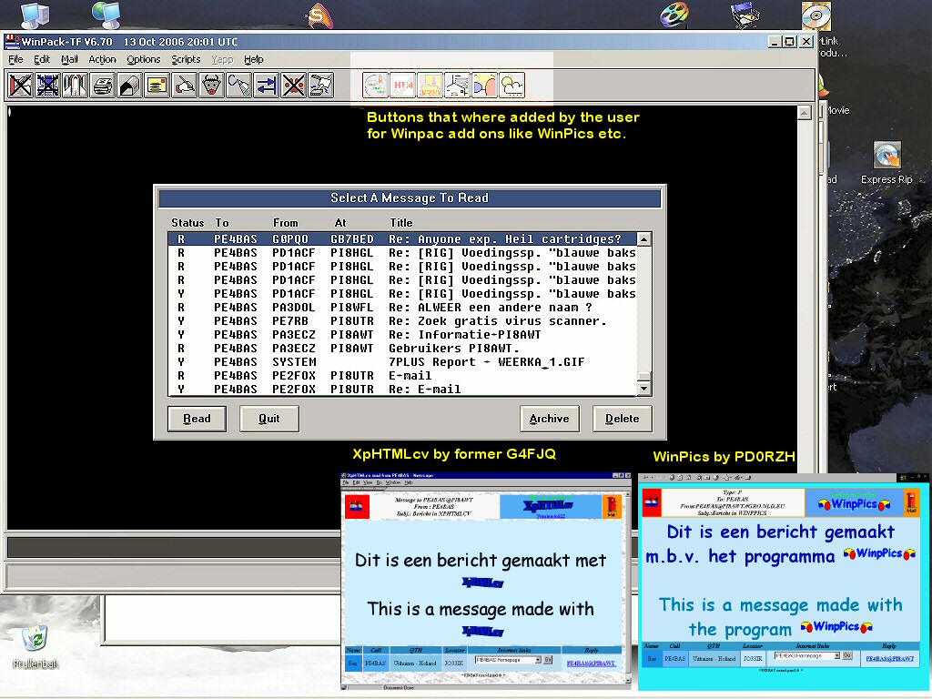Click message list scroll-up arrow
Image resolution: width=932 pixels, height=699 pixels.
click(x=643, y=239)
